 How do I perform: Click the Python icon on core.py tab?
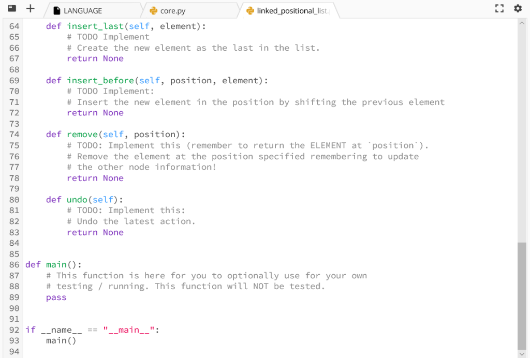click(x=153, y=11)
